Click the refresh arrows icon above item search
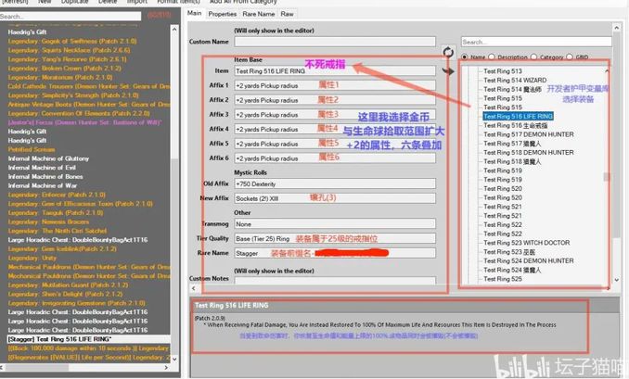 pos(450,52)
